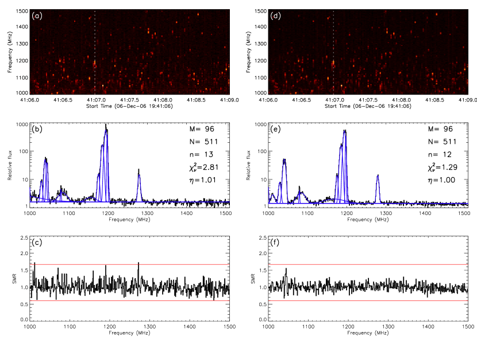This screenshot has width=477, height=340.
Task: Click 'N= 511' in panel (e)
Action: pos(442,142)
